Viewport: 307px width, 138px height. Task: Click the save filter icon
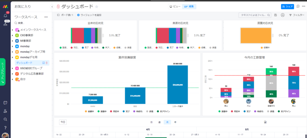[276, 15]
